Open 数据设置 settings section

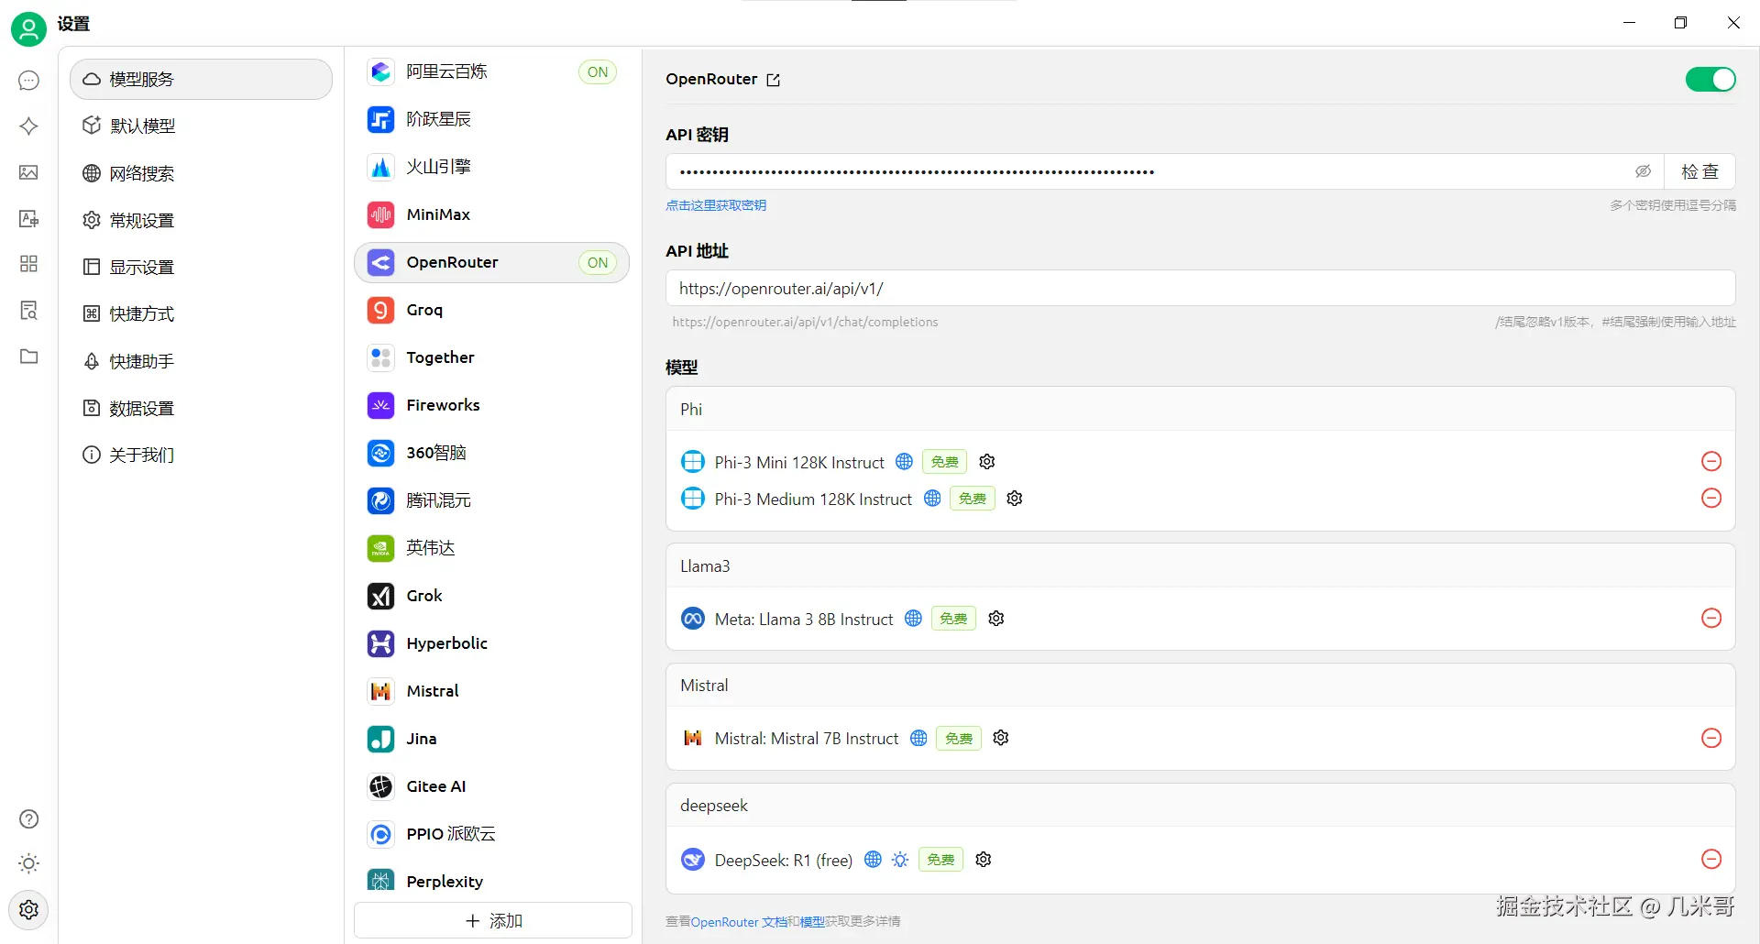(201, 408)
